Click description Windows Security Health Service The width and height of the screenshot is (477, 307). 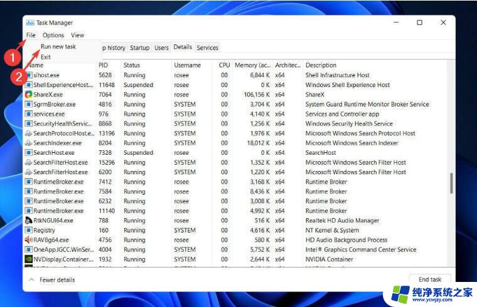349,123
